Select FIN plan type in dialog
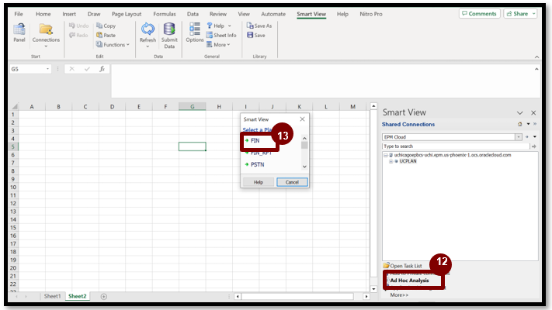 [x=256, y=141]
